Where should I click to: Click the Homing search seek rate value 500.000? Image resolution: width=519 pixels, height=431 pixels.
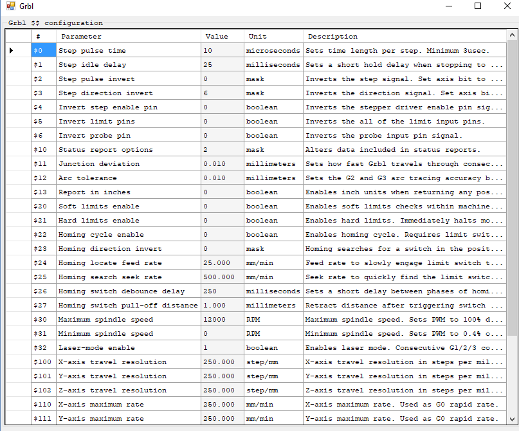(223, 277)
